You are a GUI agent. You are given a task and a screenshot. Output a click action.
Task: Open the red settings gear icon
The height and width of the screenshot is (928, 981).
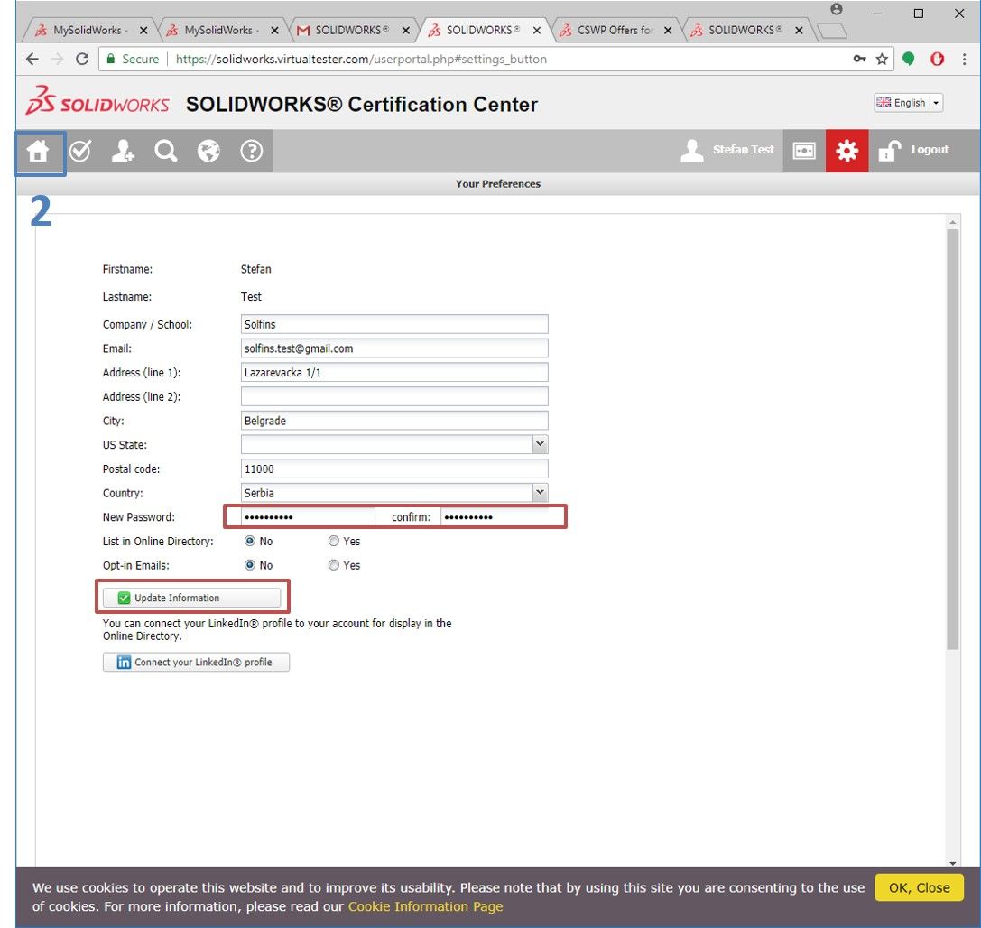(847, 151)
